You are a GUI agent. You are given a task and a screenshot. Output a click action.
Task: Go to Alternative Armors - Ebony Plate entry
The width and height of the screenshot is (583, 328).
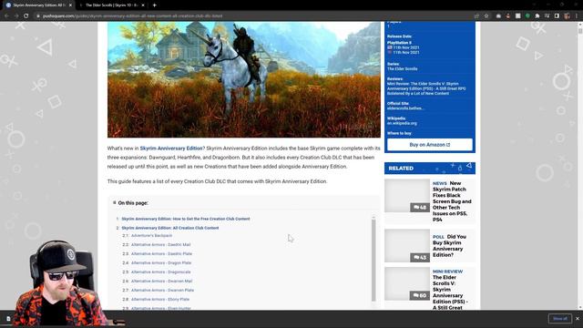[x=160, y=300]
